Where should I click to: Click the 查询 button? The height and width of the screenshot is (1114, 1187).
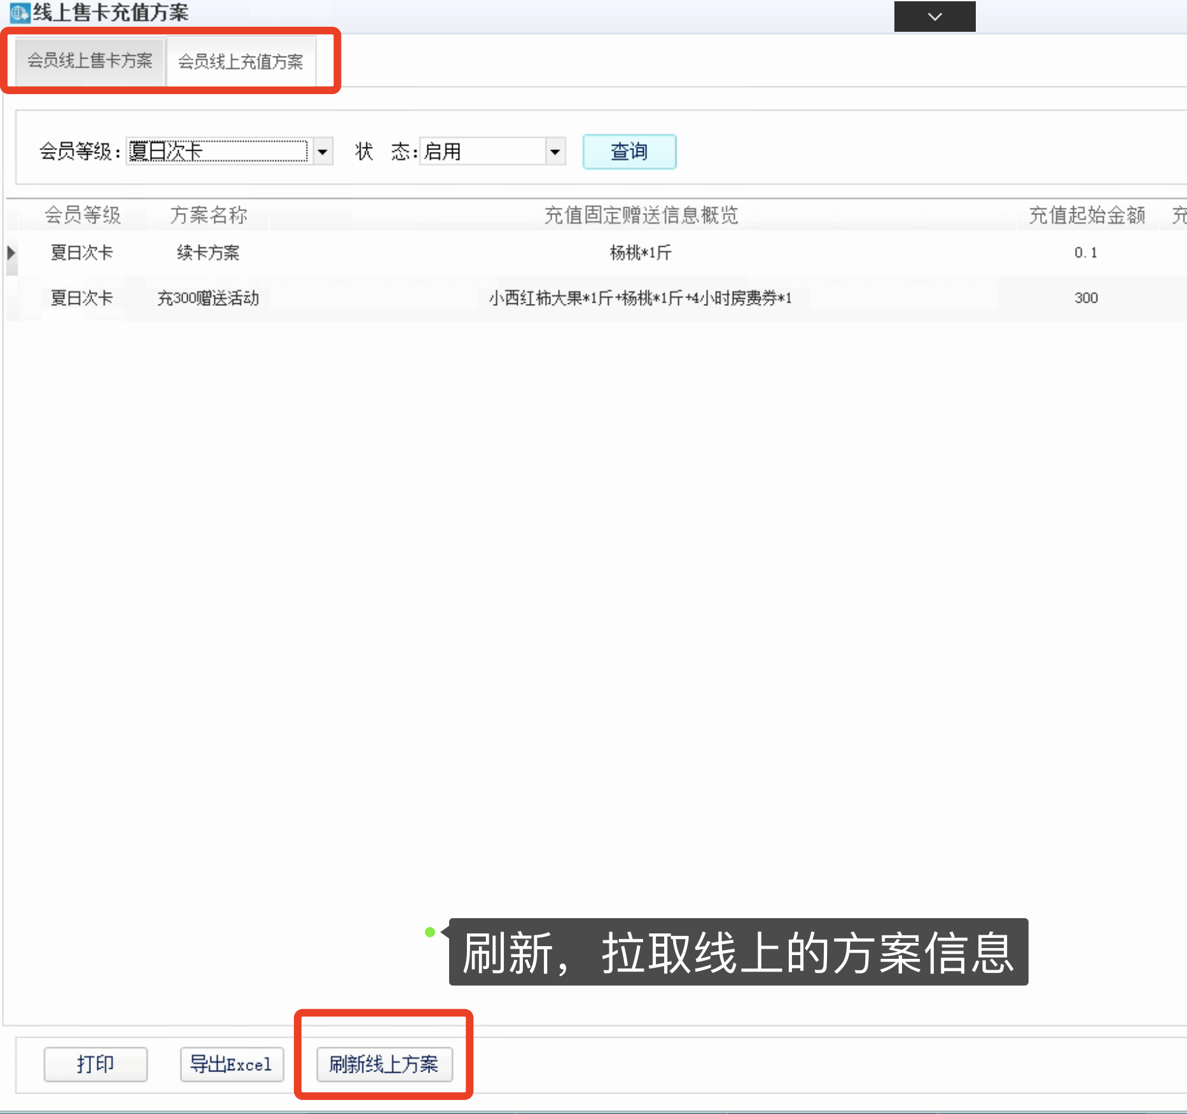point(629,152)
